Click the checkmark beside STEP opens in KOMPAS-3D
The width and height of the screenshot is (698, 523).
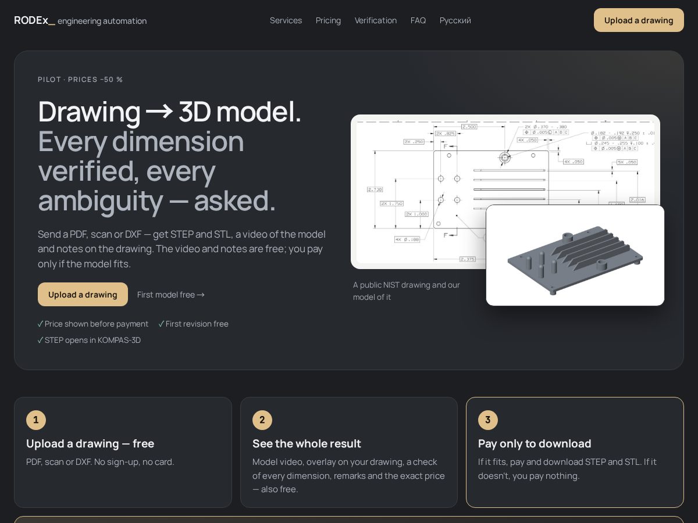tap(41, 340)
